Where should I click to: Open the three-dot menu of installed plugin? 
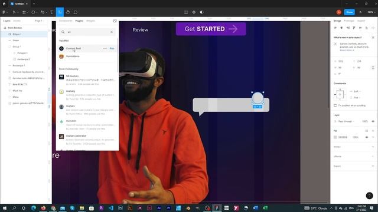point(105,48)
